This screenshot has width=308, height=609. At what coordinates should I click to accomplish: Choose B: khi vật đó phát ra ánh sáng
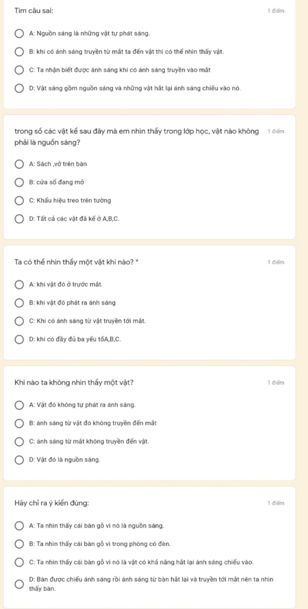[19, 303]
